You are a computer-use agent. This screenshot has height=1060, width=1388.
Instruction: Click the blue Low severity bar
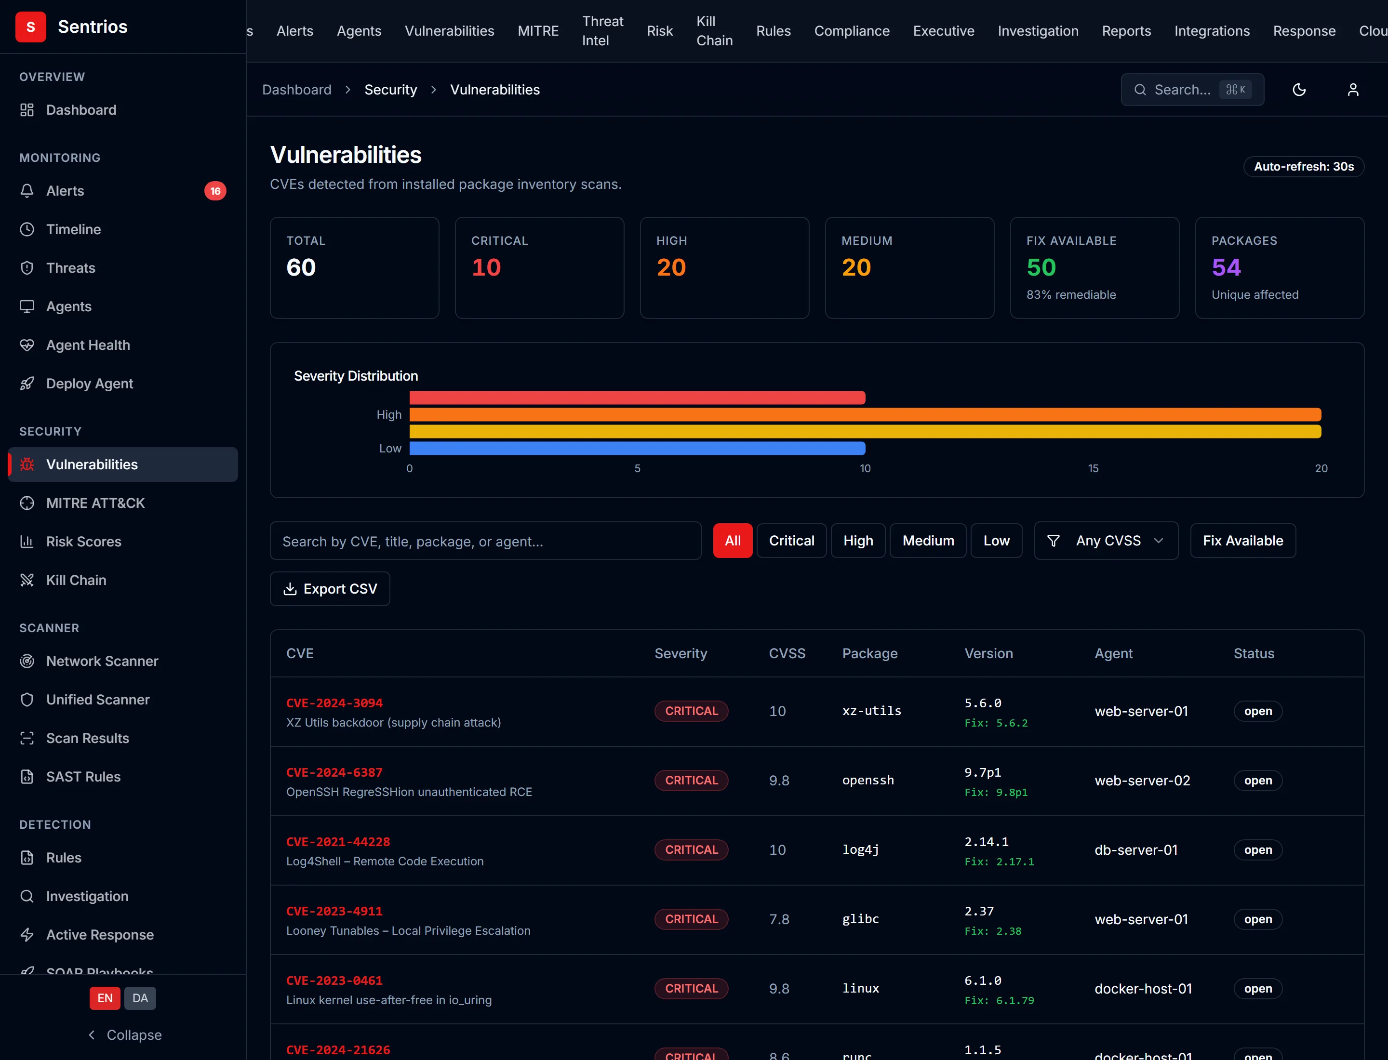(637, 448)
